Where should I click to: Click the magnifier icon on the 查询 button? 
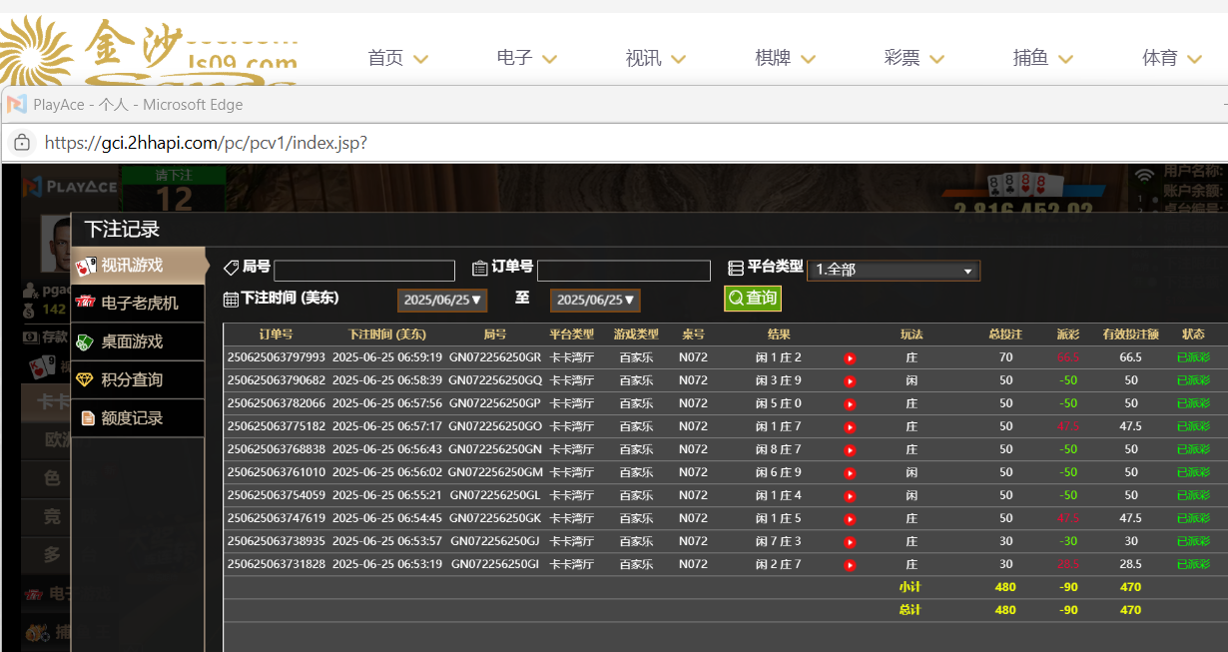pyautogui.click(x=736, y=298)
